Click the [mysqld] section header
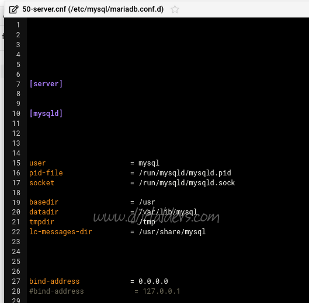This screenshot has height=303, width=309. pyautogui.click(x=46, y=114)
